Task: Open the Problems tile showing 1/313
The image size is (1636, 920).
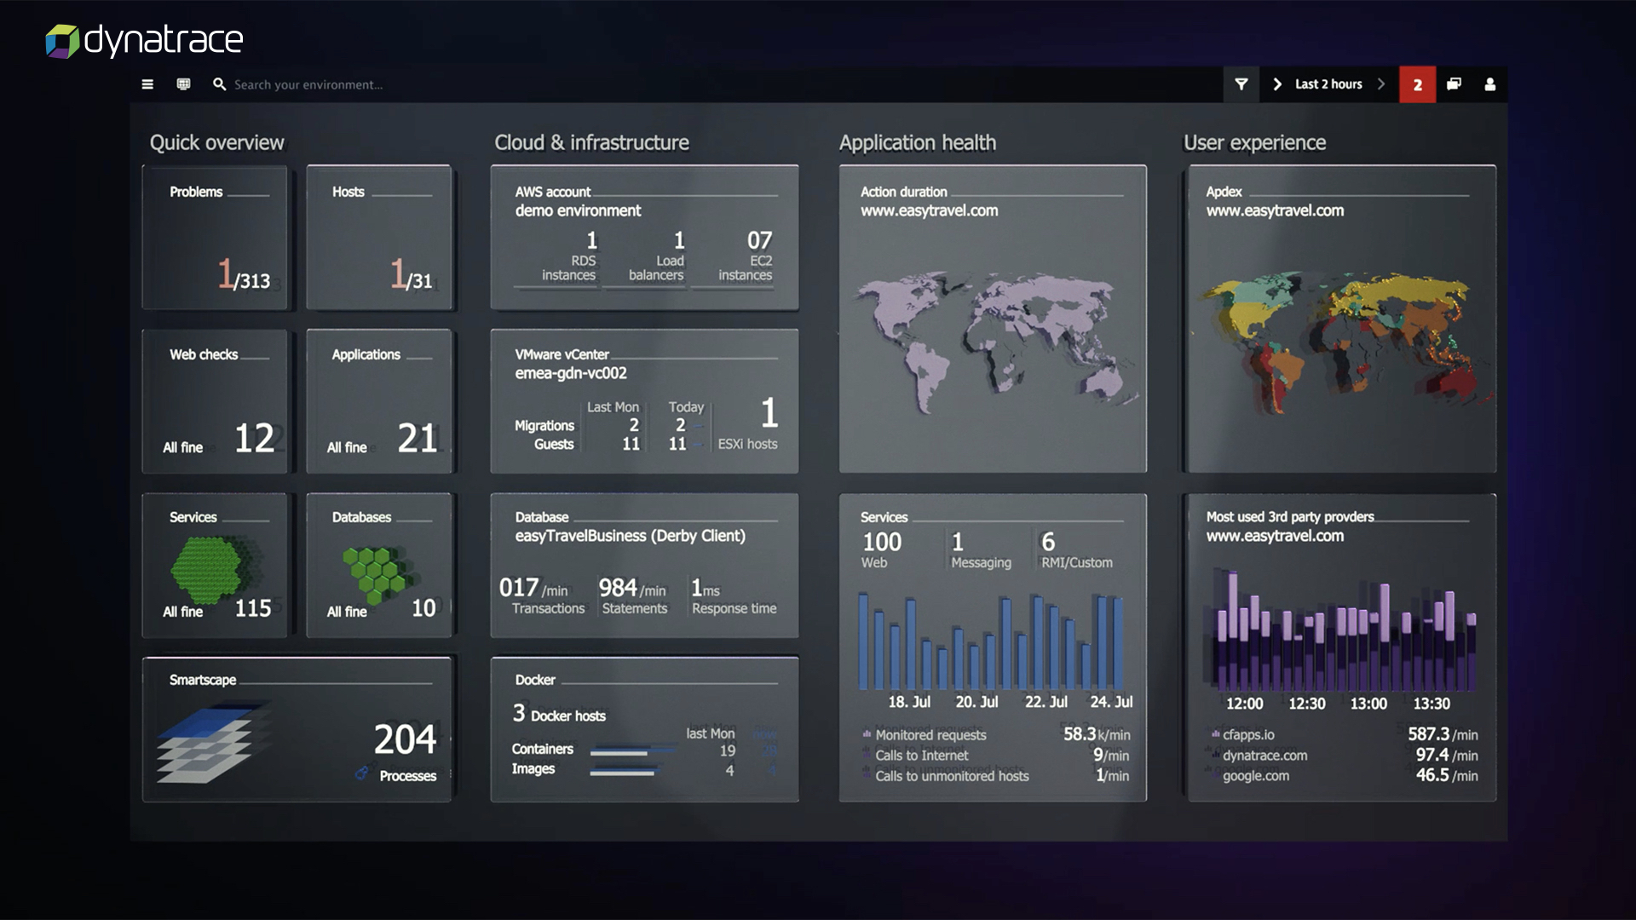Action: (x=215, y=238)
